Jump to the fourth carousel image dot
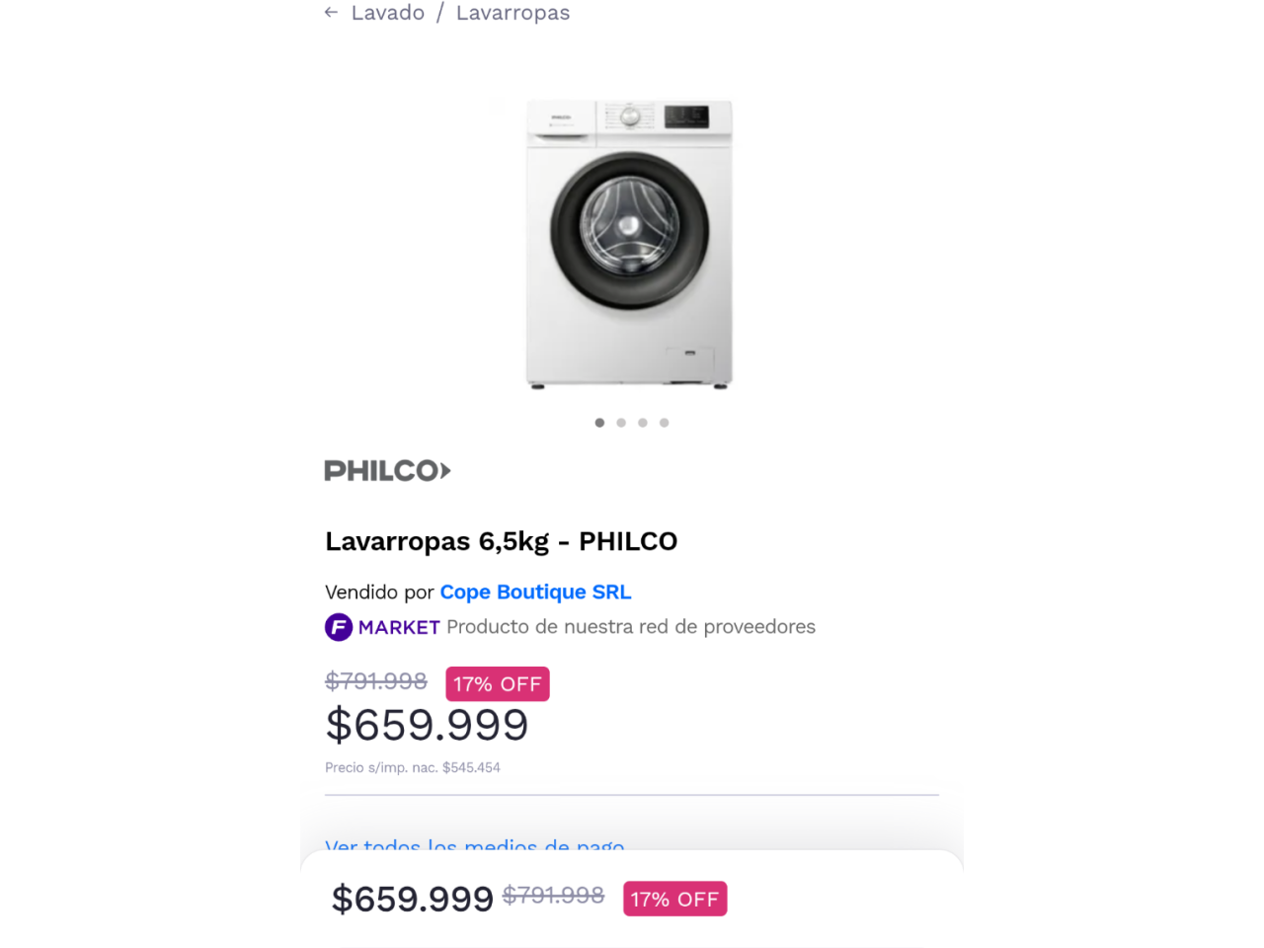This screenshot has width=1264, height=948. 665,423
